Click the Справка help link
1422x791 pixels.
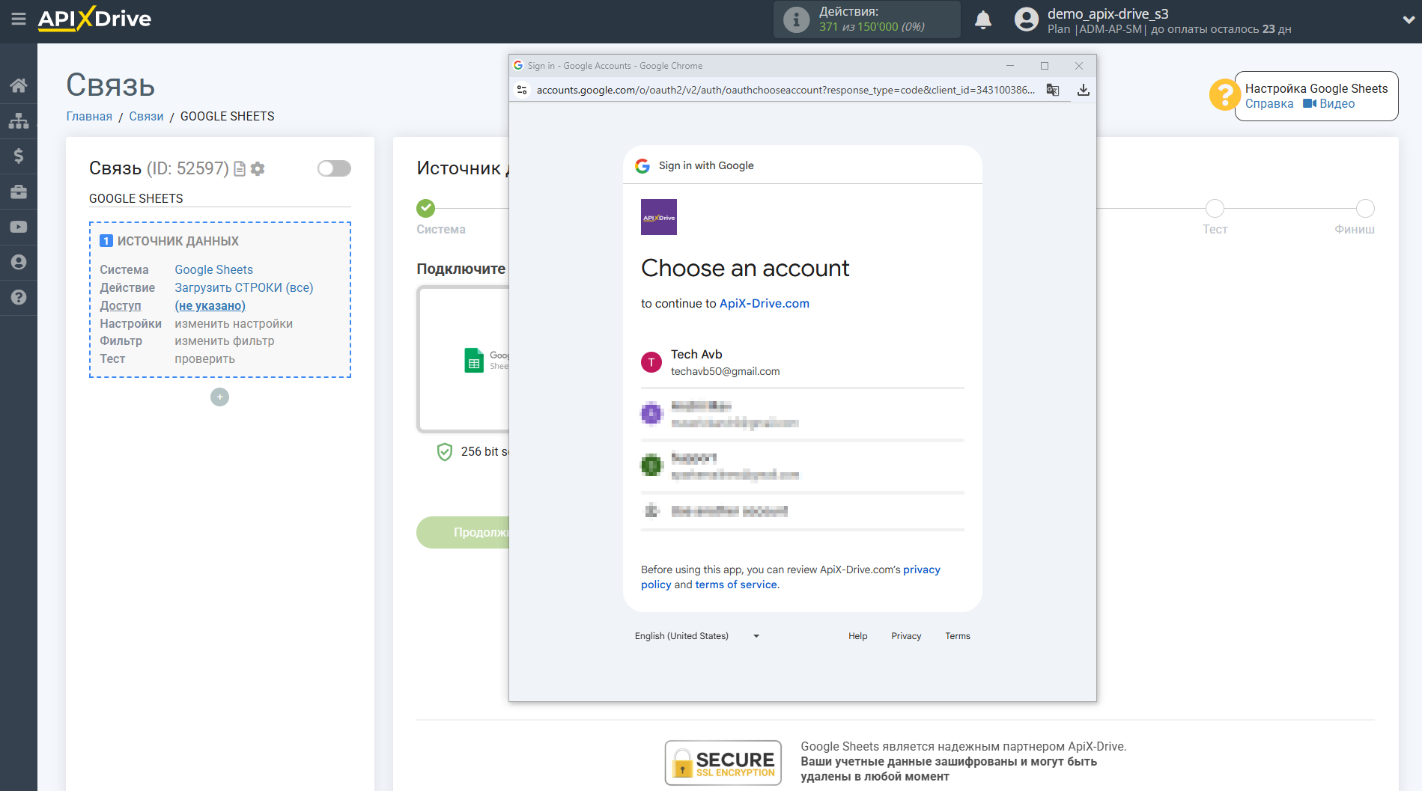pyautogui.click(x=1268, y=104)
